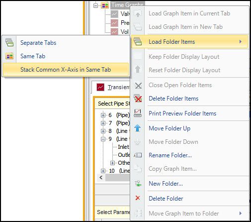Click the blue Move Folder Up arrow icon

[x=138, y=128]
